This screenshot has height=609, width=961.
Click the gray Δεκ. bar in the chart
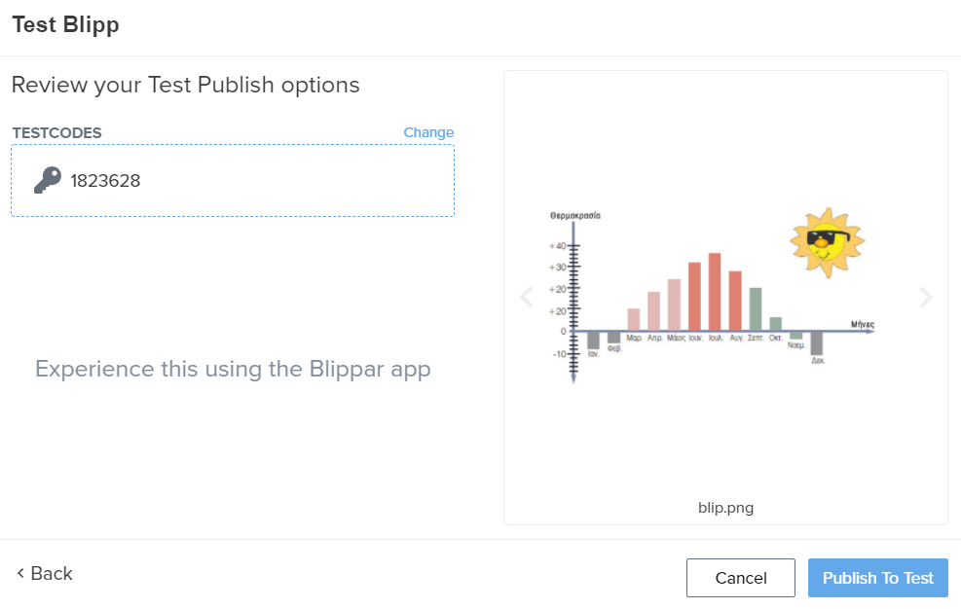click(817, 343)
